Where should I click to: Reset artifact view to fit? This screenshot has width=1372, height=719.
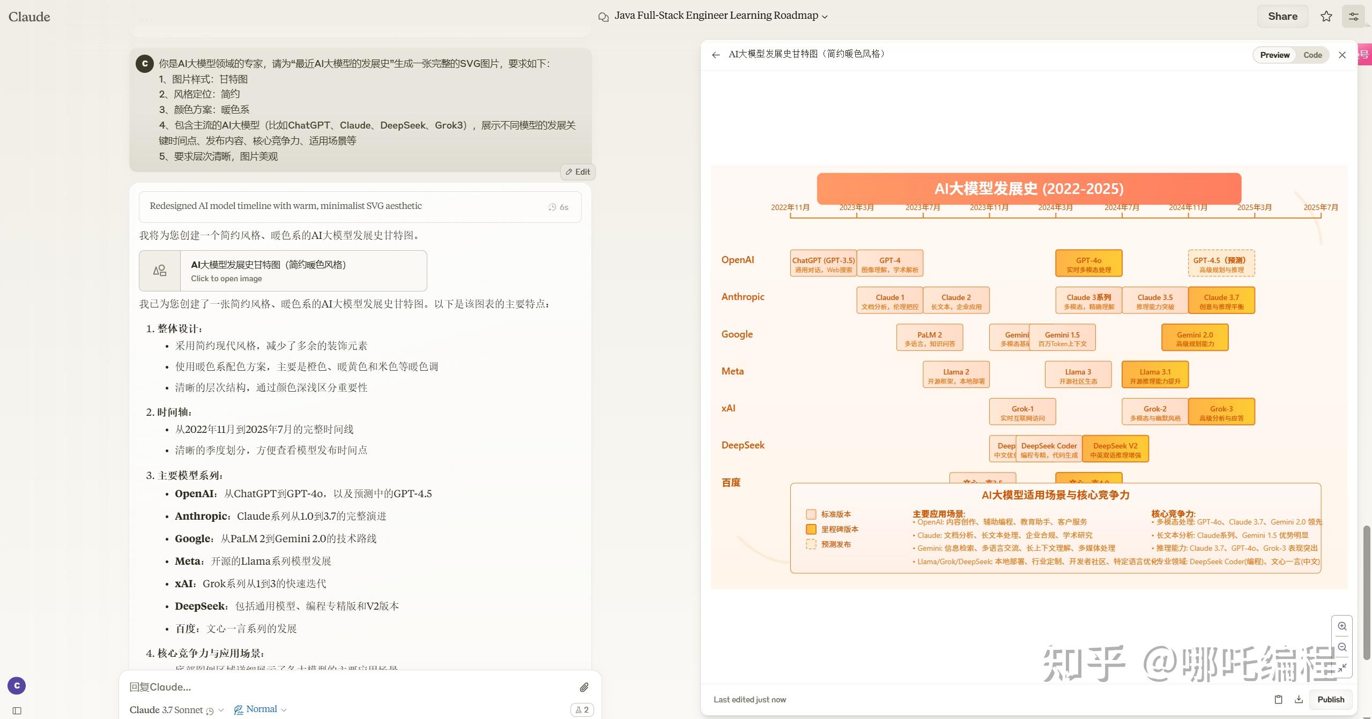click(x=1342, y=668)
